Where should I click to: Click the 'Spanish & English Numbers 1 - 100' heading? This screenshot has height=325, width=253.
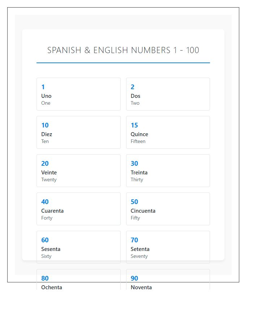coord(123,50)
